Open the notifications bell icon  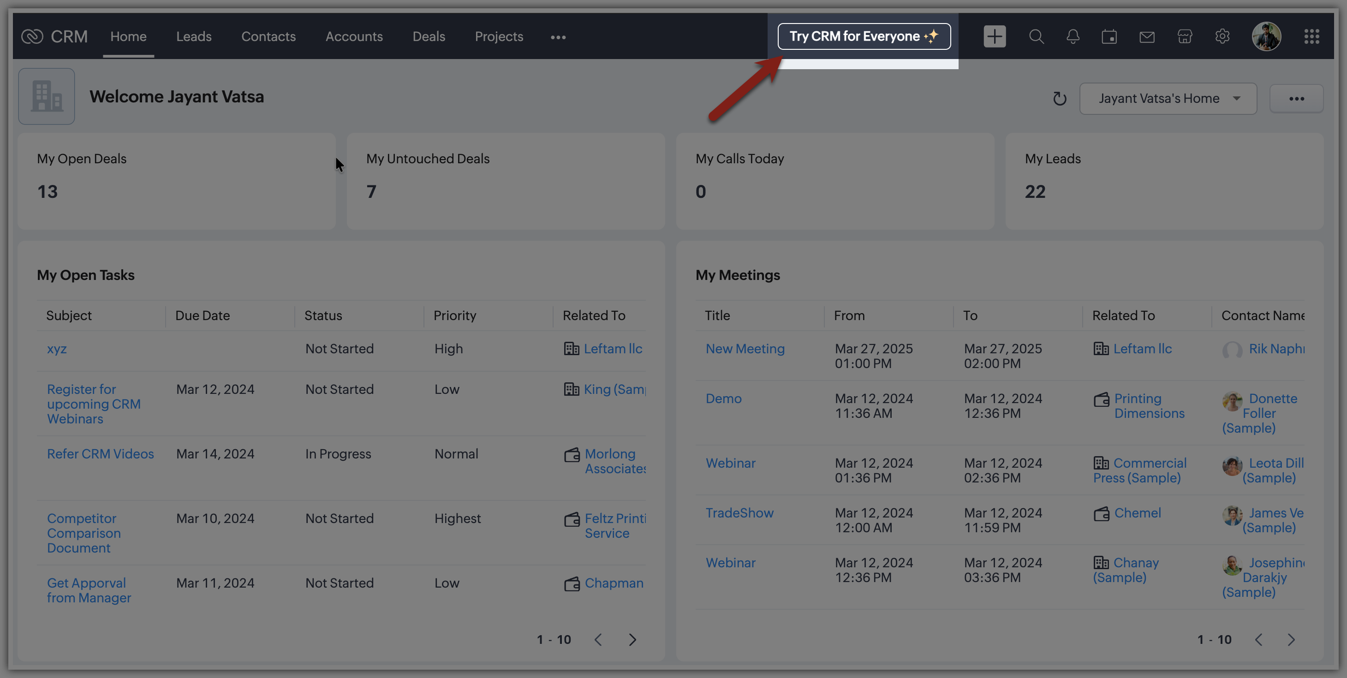(x=1073, y=36)
